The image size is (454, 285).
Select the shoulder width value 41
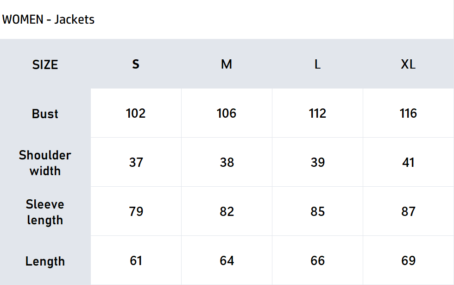pos(408,163)
